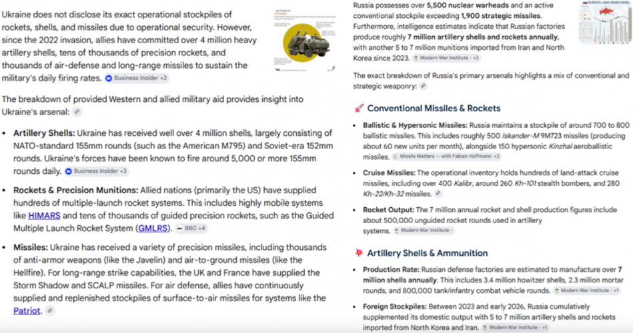
Task: Click the bold "Production Rate:" label
Action: tap(391, 270)
